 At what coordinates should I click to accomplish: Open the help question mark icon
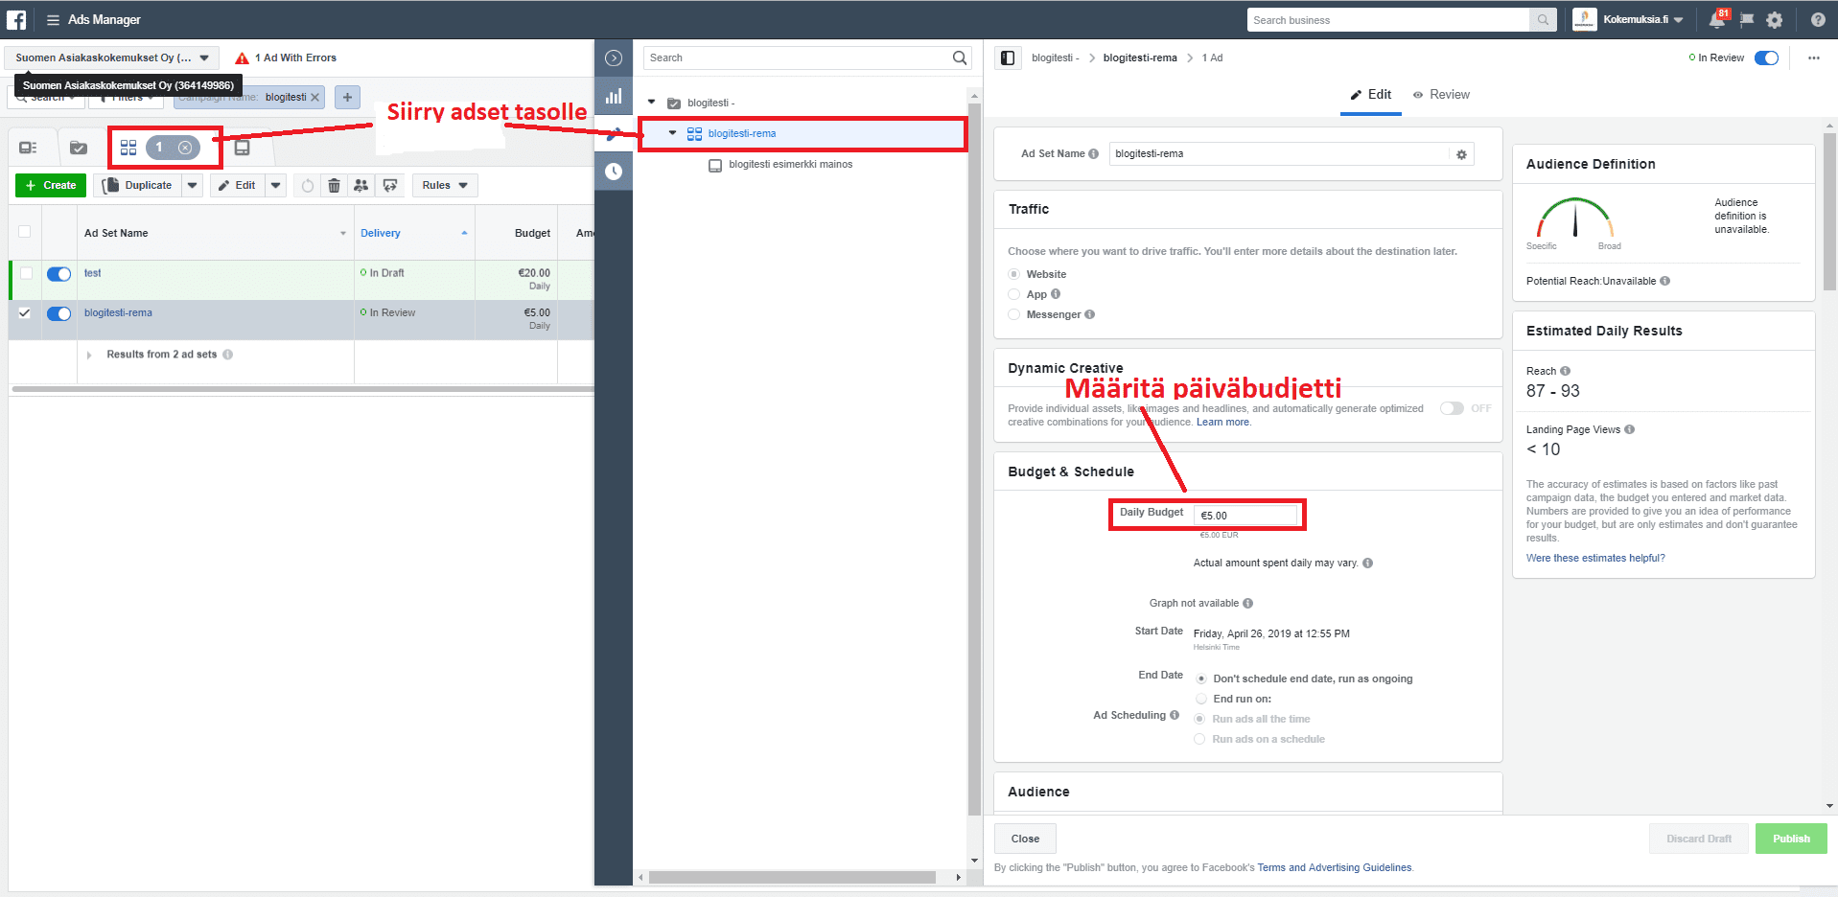click(x=1818, y=20)
